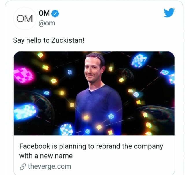Click "with a new name" headline line
The width and height of the screenshot is (185, 175).
point(46,156)
